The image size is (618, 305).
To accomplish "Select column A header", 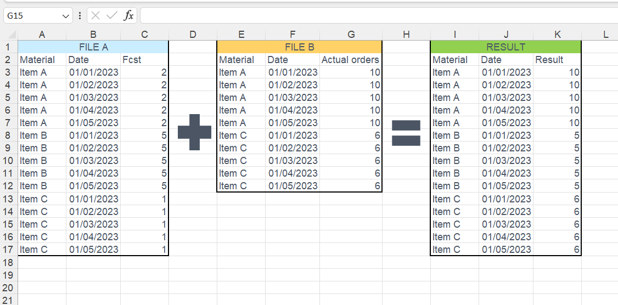I will pyautogui.click(x=42, y=35).
